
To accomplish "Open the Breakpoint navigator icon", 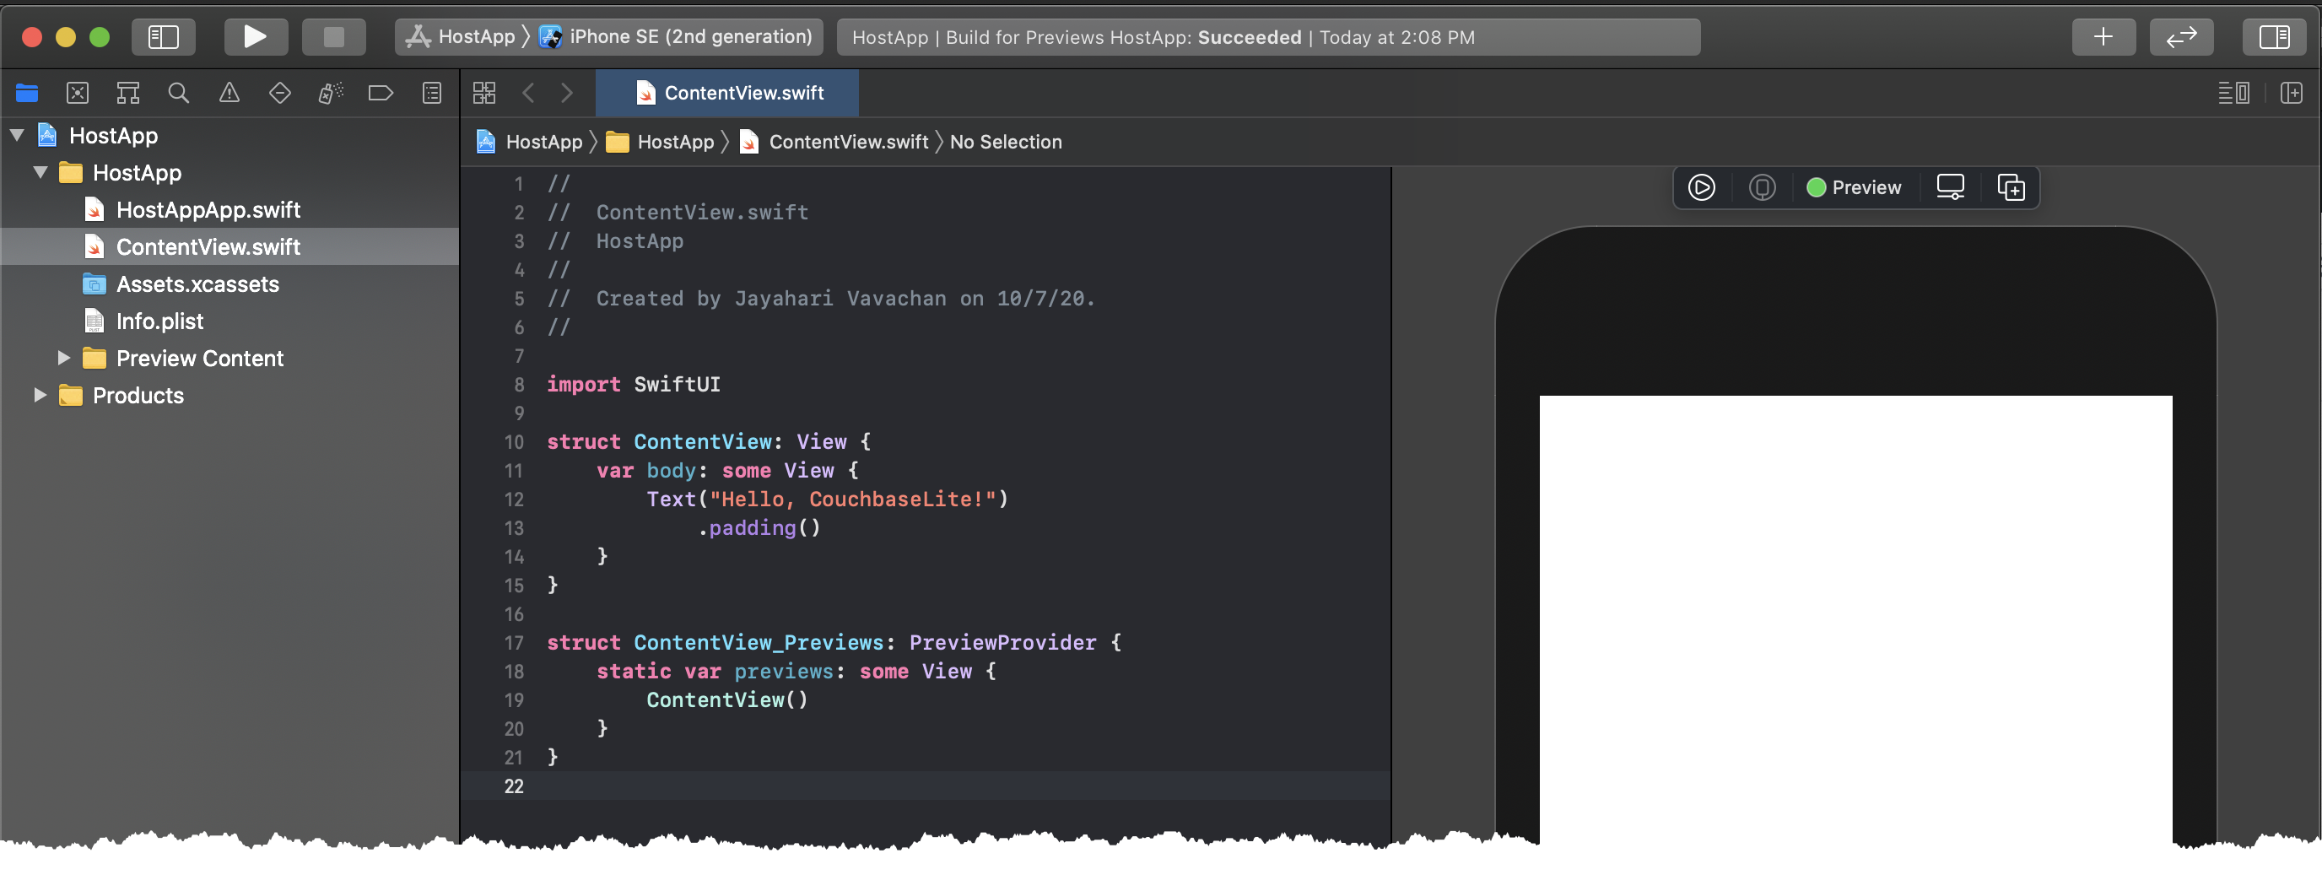I will pos(381,93).
